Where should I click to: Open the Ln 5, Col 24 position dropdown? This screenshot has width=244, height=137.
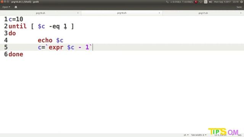click(x=224, y=135)
